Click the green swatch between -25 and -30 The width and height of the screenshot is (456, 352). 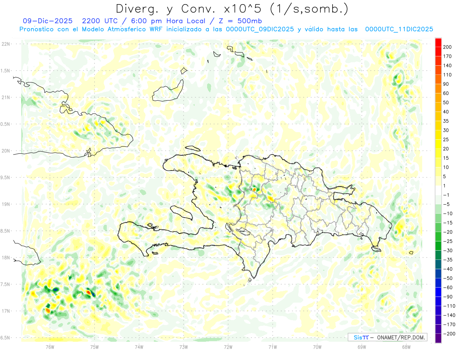point(438,246)
